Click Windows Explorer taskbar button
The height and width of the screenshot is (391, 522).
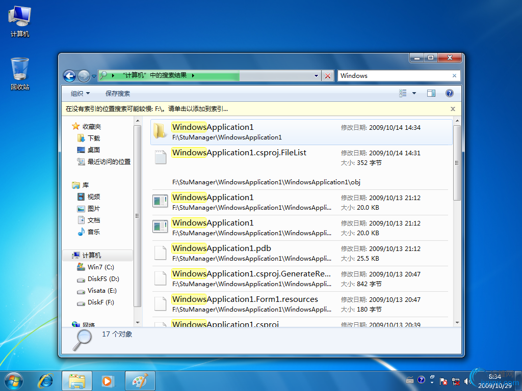(76, 381)
